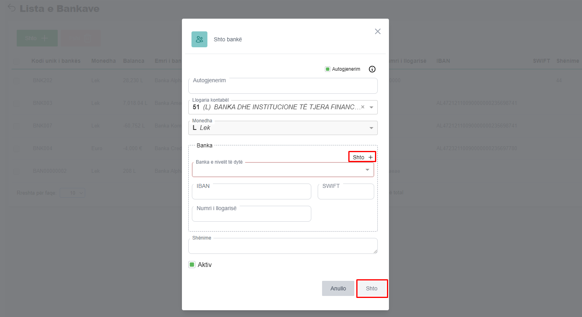Click the info icon next to Autogjenerim
This screenshot has height=317, width=582.
(x=372, y=69)
